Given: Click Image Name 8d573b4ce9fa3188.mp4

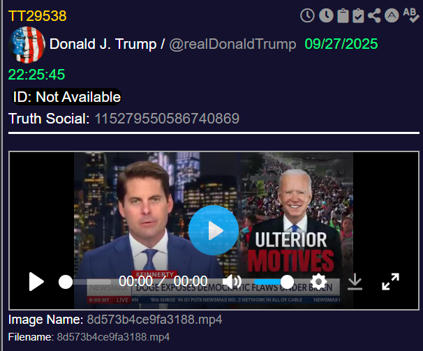Looking at the screenshot, I should pyautogui.click(x=154, y=320).
